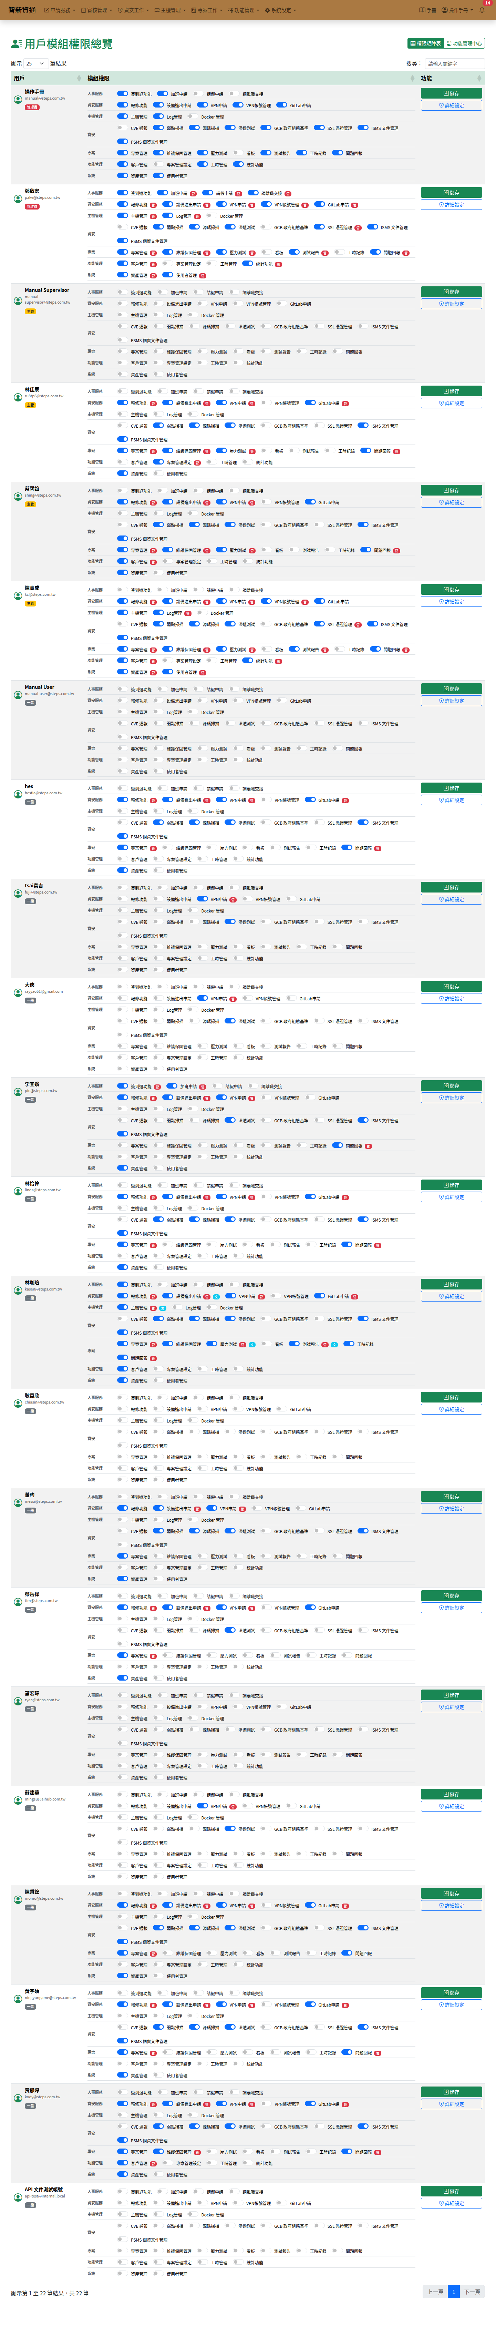Click the avatar icon beside 黃郁婷
The height and width of the screenshot is (2336, 496).
coord(18,2099)
